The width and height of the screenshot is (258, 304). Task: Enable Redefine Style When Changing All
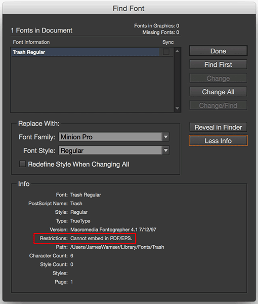click(x=22, y=164)
